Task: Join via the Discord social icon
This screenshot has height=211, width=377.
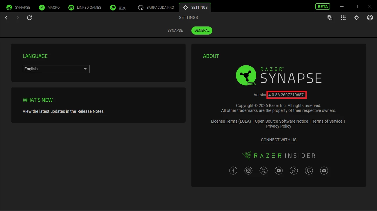Action: (x=324, y=171)
